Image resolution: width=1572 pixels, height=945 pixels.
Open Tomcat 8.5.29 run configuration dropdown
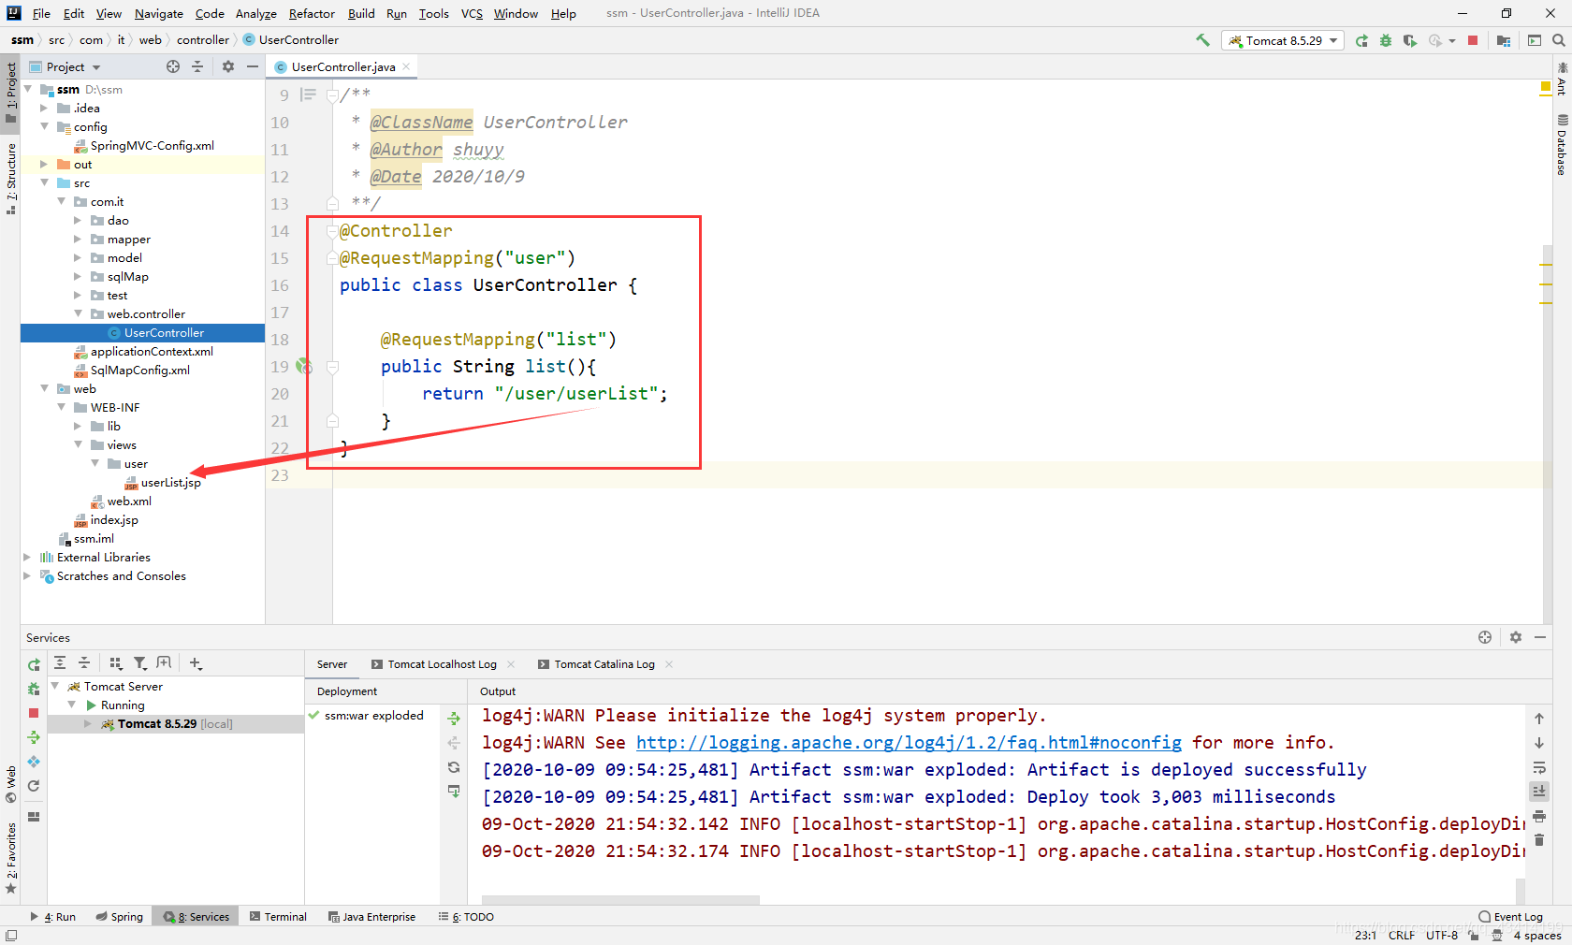pos(1283,40)
